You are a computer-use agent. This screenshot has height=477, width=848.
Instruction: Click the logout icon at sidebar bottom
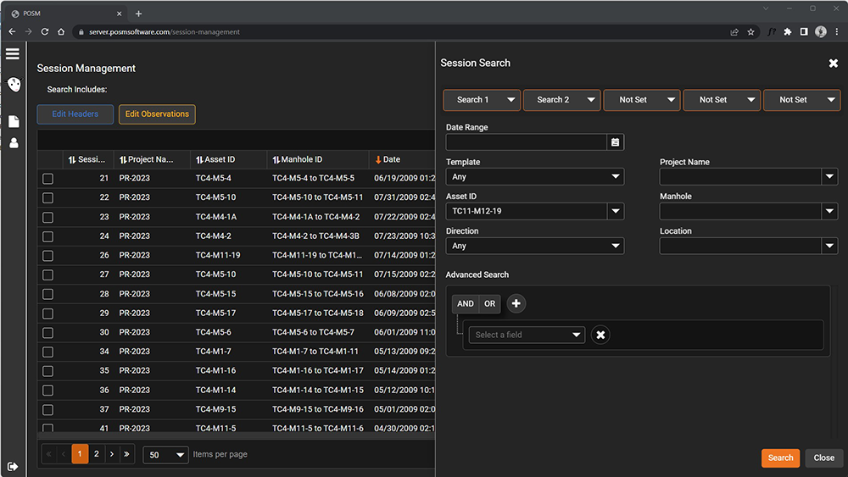tap(13, 466)
